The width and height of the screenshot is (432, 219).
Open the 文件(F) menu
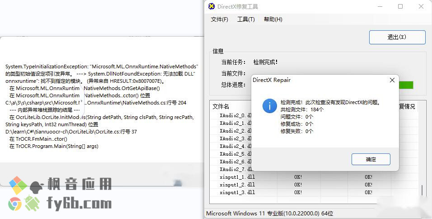tap(219, 19)
